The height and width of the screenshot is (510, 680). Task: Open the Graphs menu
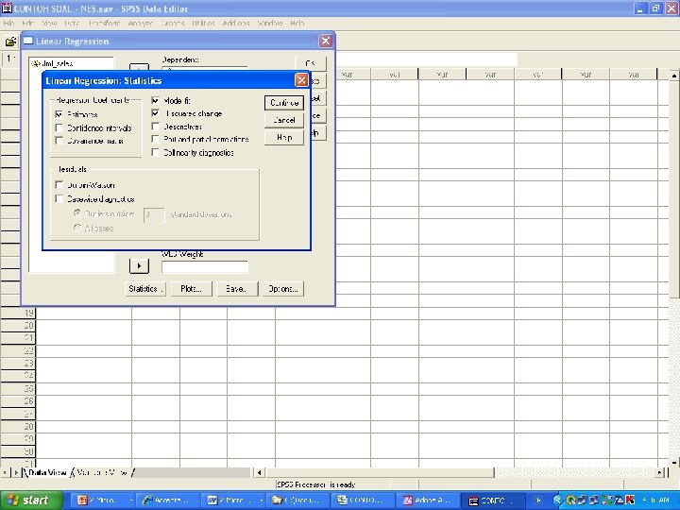(173, 23)
